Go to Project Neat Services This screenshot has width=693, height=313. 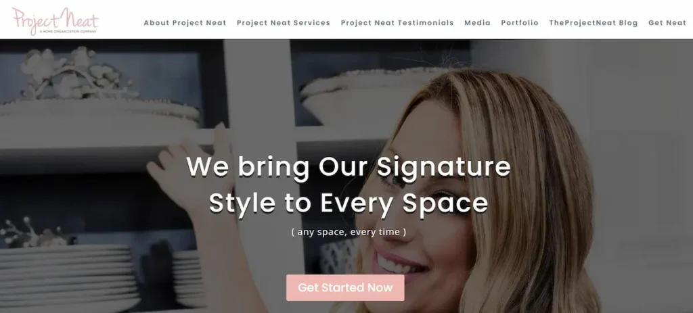tap(284, 23)
